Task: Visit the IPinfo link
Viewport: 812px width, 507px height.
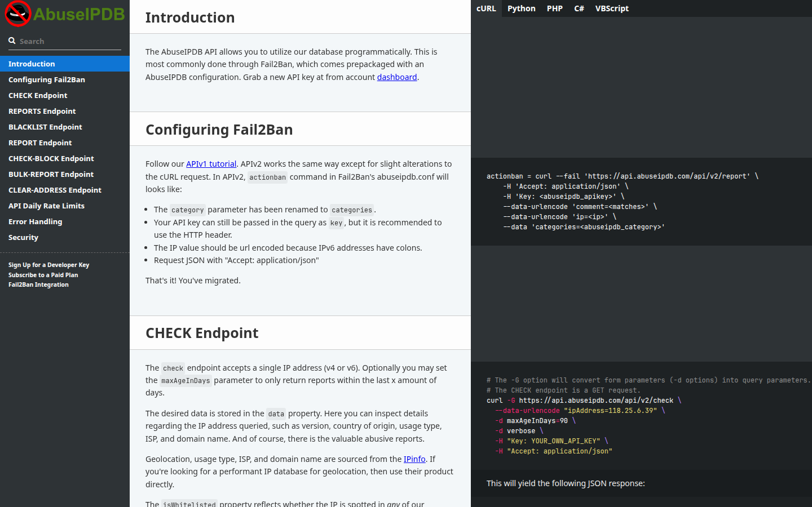Action: point(414,459)
